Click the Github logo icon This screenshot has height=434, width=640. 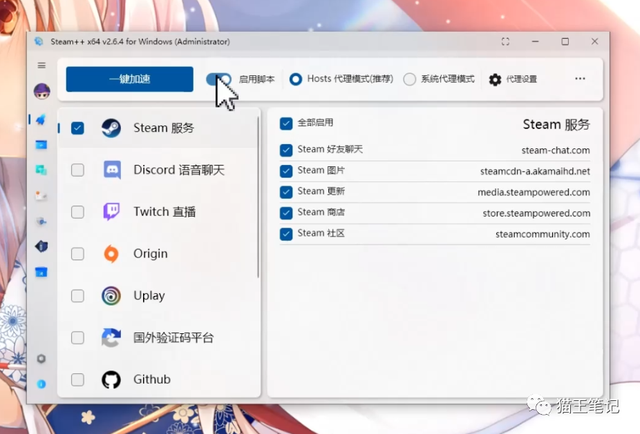pyautogui.click(x=111, y=379)
